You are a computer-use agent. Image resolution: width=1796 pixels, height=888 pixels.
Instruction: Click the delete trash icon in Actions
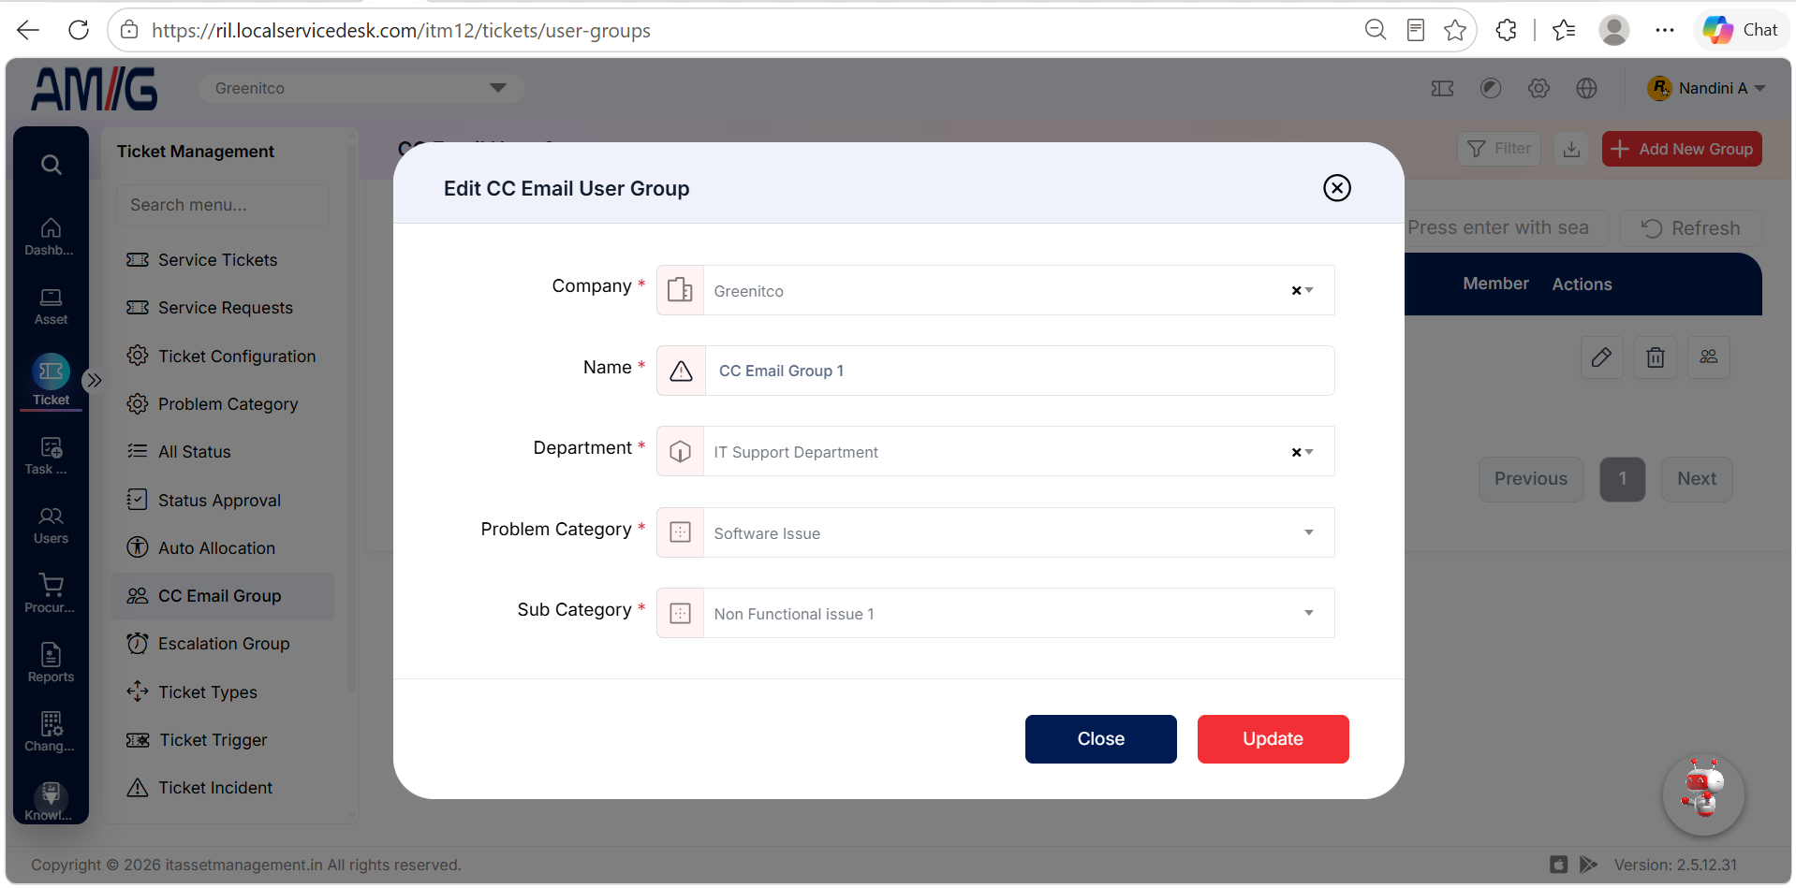[1655, 357]
